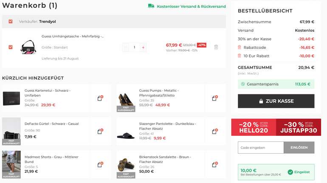Add Guess Kartenetui to cart

(x=100, y=98)
